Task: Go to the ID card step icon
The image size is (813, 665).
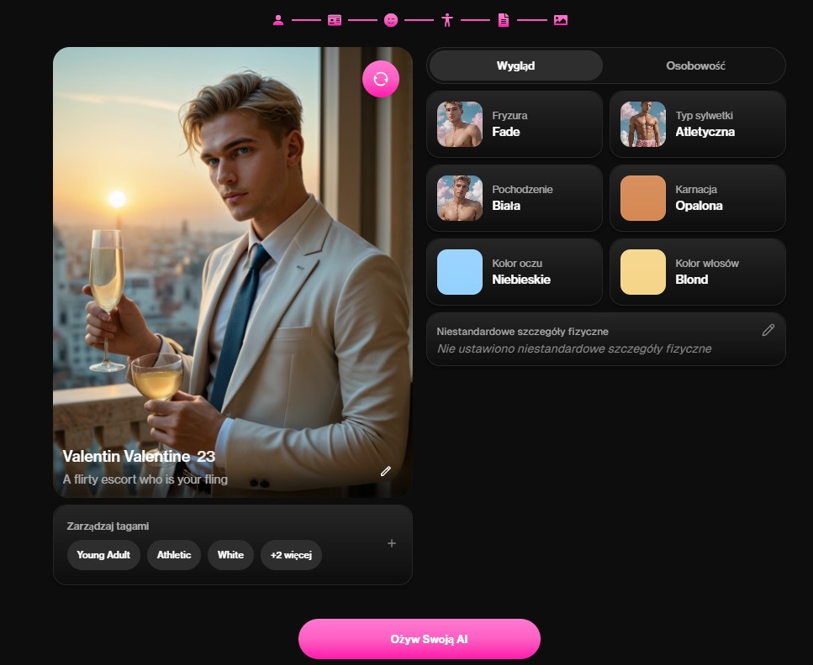Action: click(x=335, y=20)
